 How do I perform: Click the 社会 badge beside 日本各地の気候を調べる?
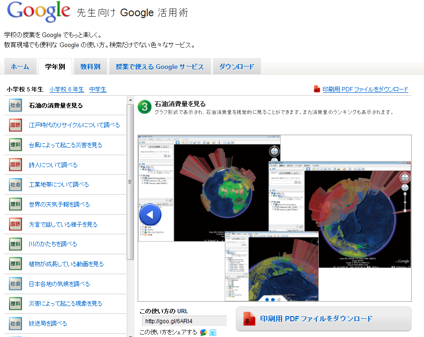click(15, 284)
